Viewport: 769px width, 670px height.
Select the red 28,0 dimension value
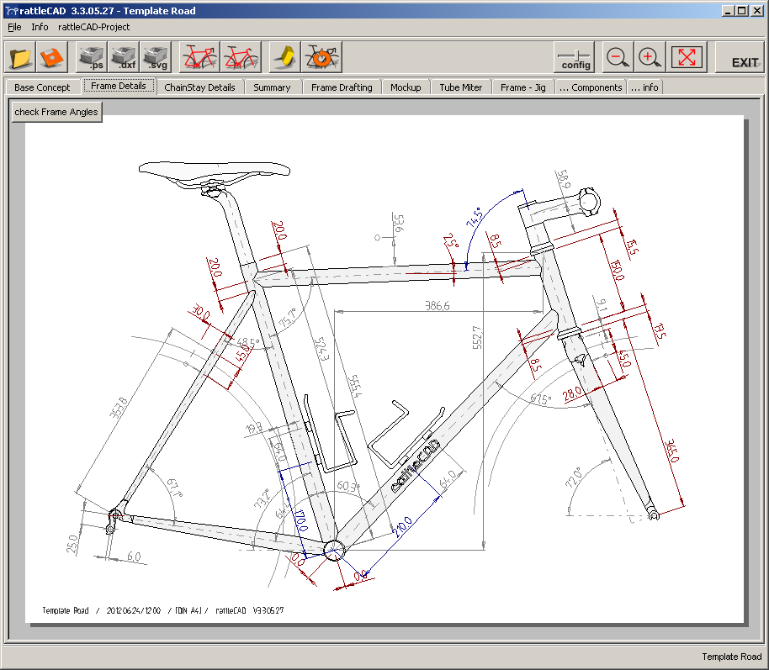coord(572,394)
